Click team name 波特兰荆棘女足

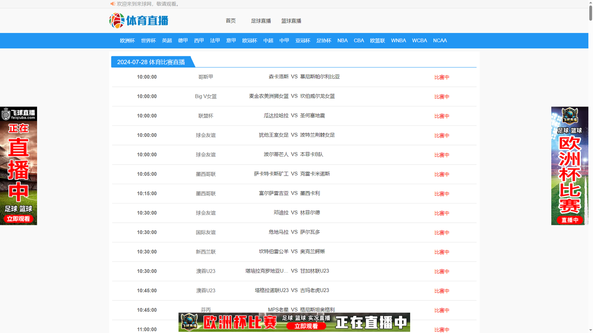point(318,135)
